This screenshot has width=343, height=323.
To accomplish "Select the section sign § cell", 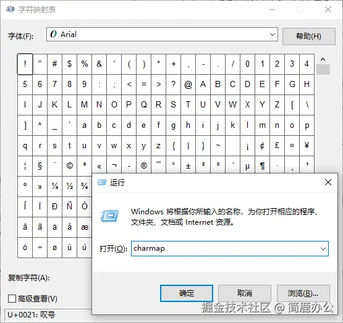I will 40,166.
